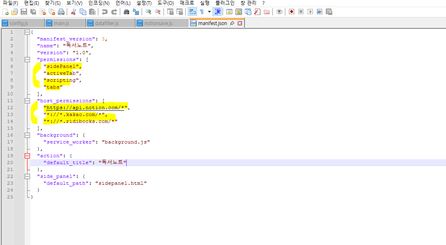Screen dimensions: 446x245
Task: Click the Print icon in the toolbar
Action: (61, 12)
